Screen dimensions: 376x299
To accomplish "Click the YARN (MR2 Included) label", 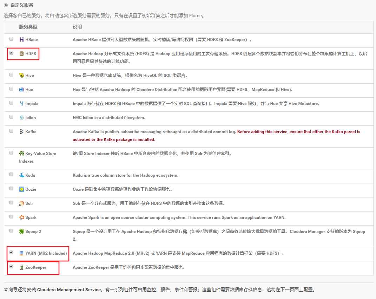I will (46, 253).
